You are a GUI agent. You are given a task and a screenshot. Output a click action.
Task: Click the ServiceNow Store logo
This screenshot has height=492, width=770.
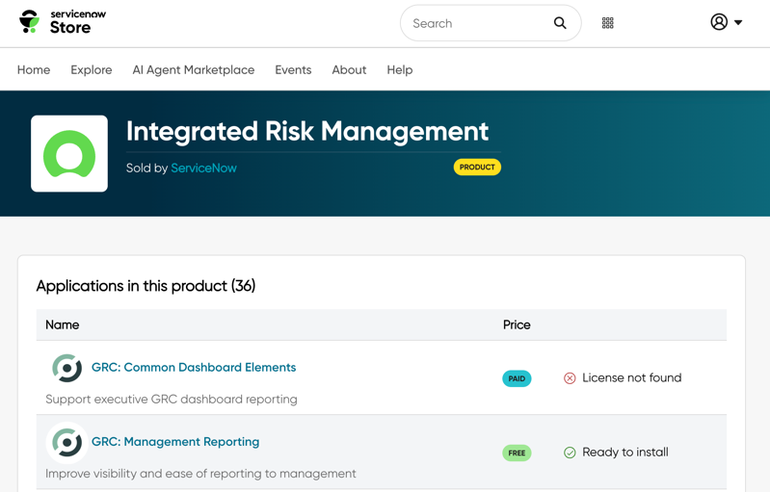click(x=63, y=22)
